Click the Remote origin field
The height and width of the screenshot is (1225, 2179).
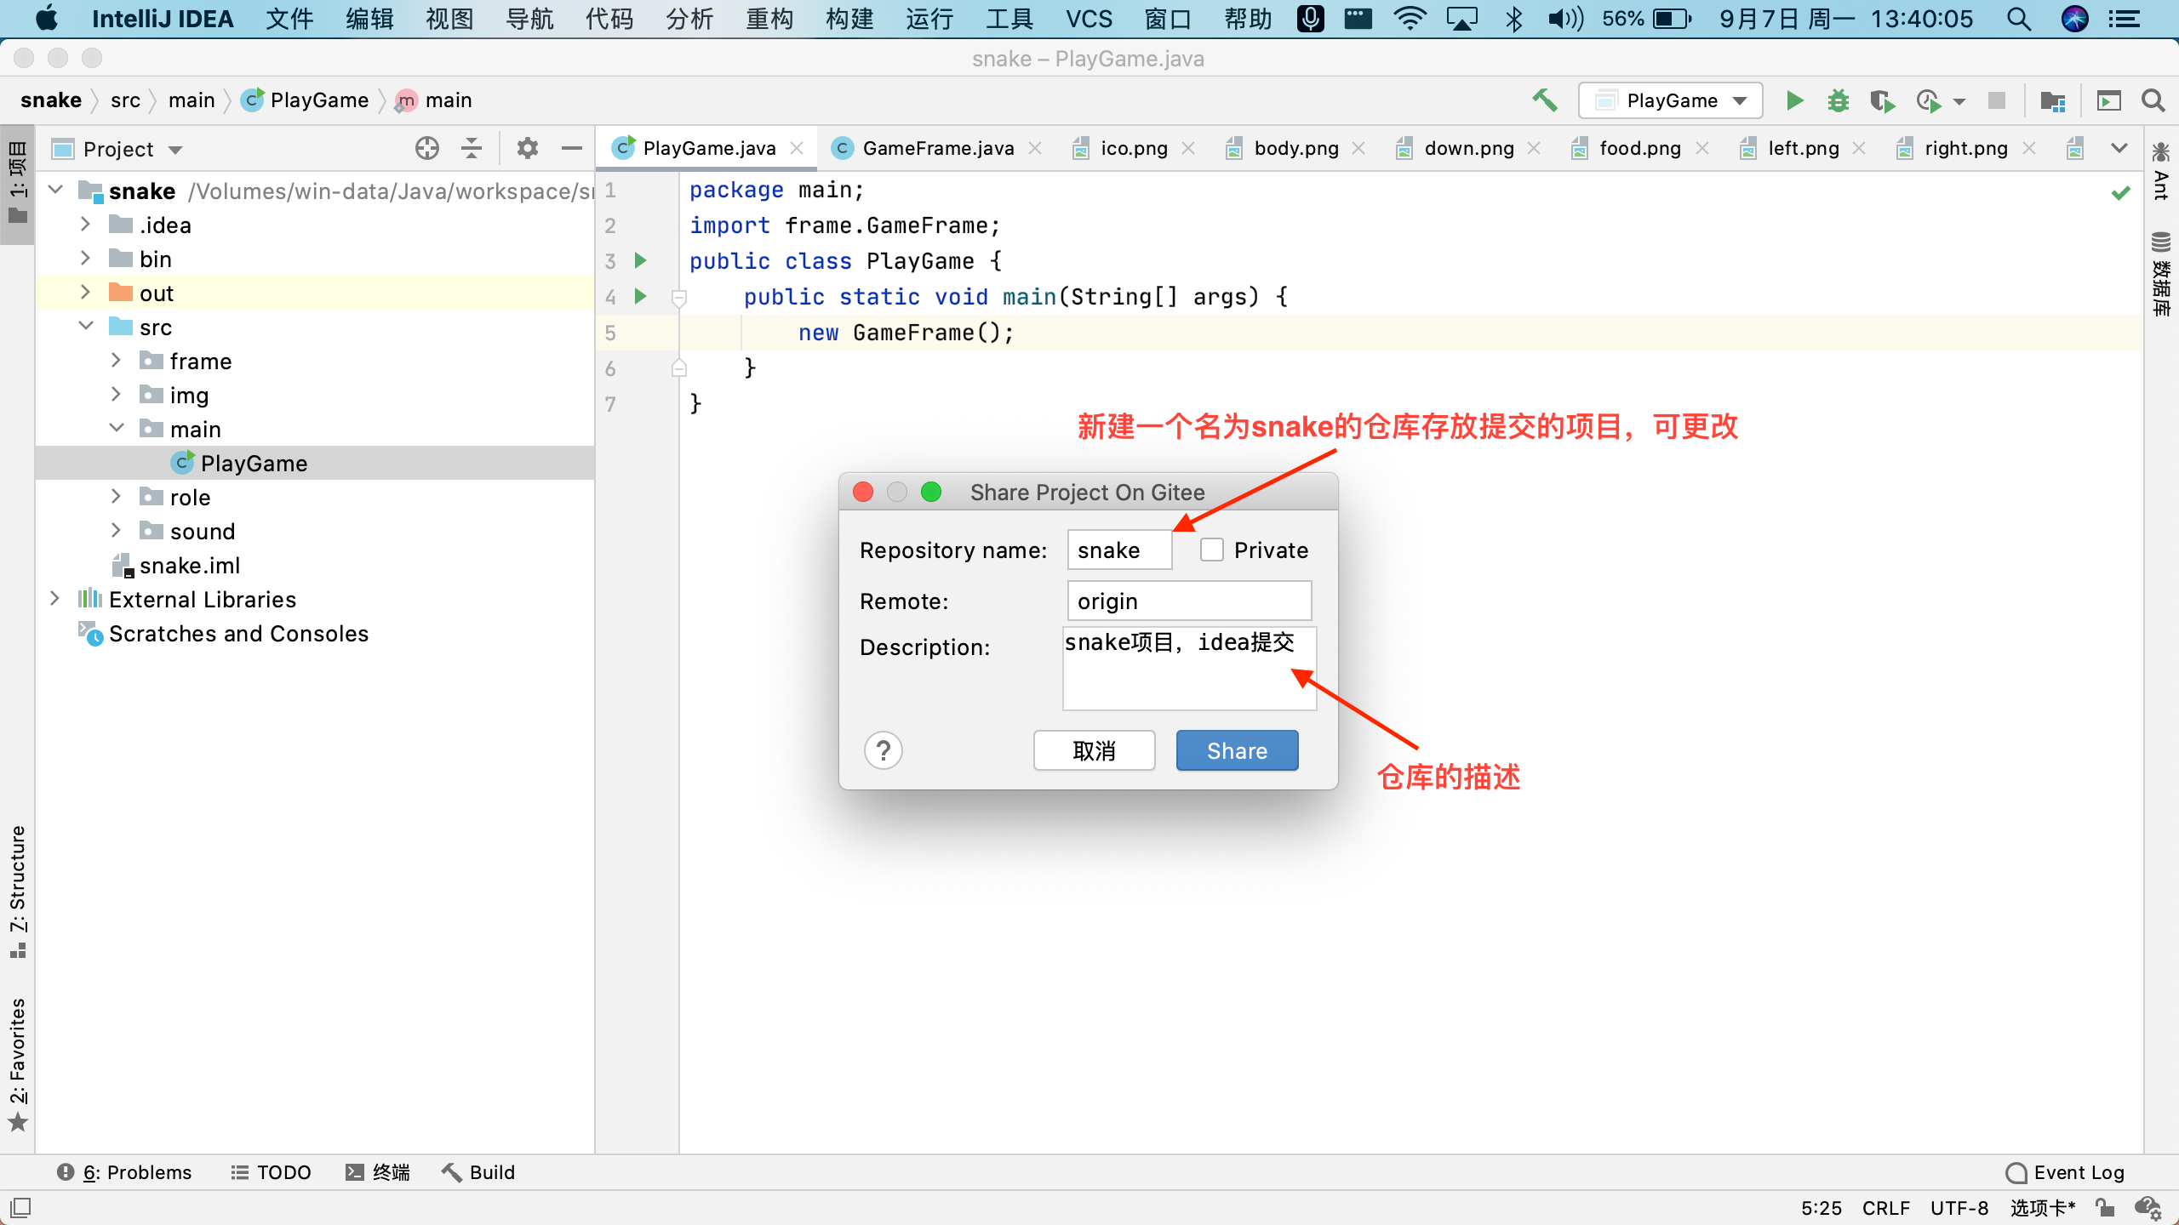click(1189, 601)
